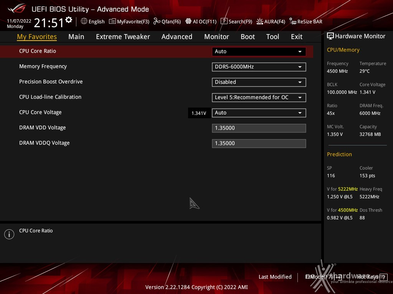Viewport: 393px width, 294px height.
Task: Switch to Main tab
Action: point(76,37)
